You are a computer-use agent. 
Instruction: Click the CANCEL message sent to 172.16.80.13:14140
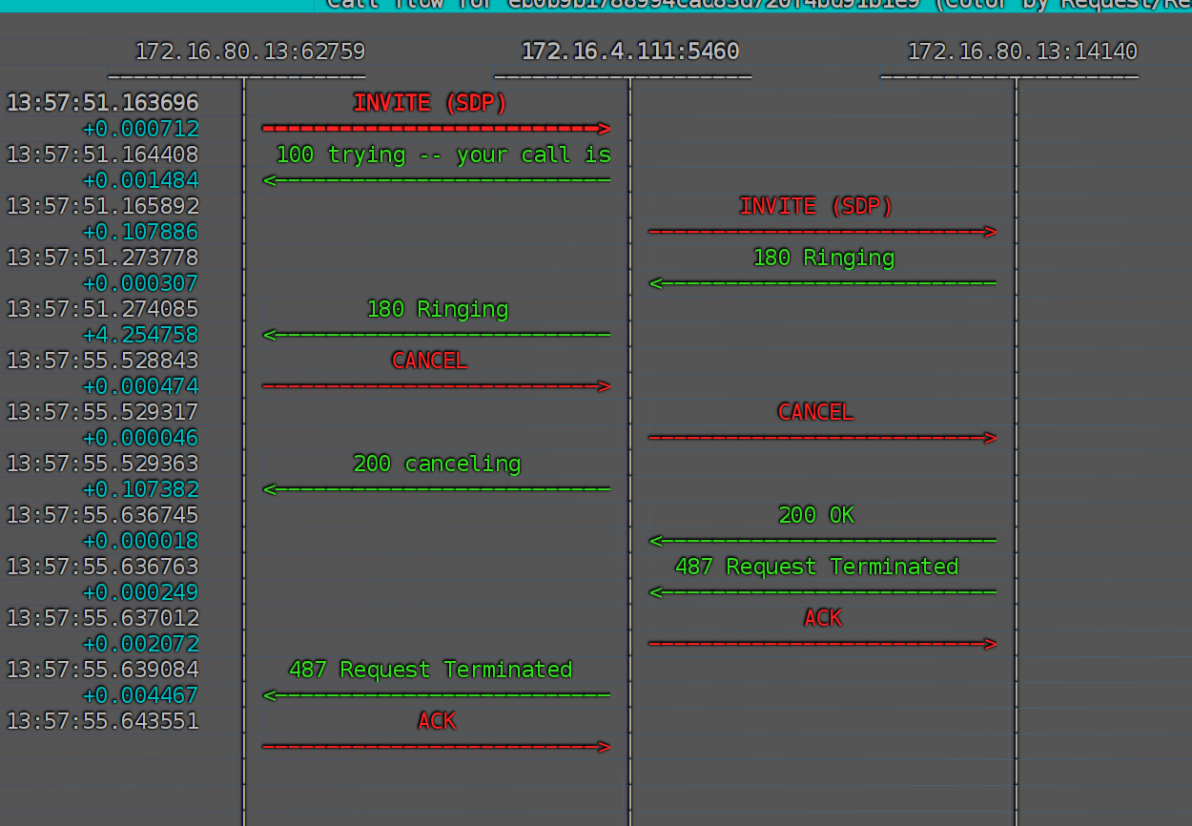click(x=815, y=412)
